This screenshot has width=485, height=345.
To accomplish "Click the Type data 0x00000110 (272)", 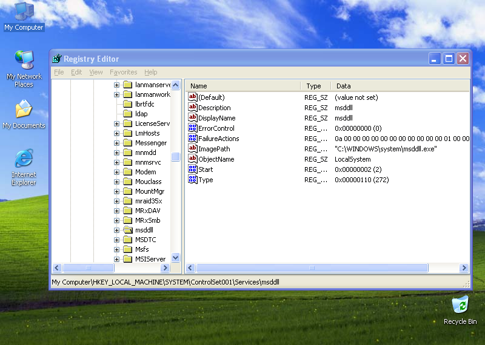I will (361, 180).
